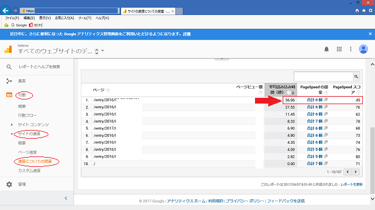Open the notifications bell icon

[327, 49]
